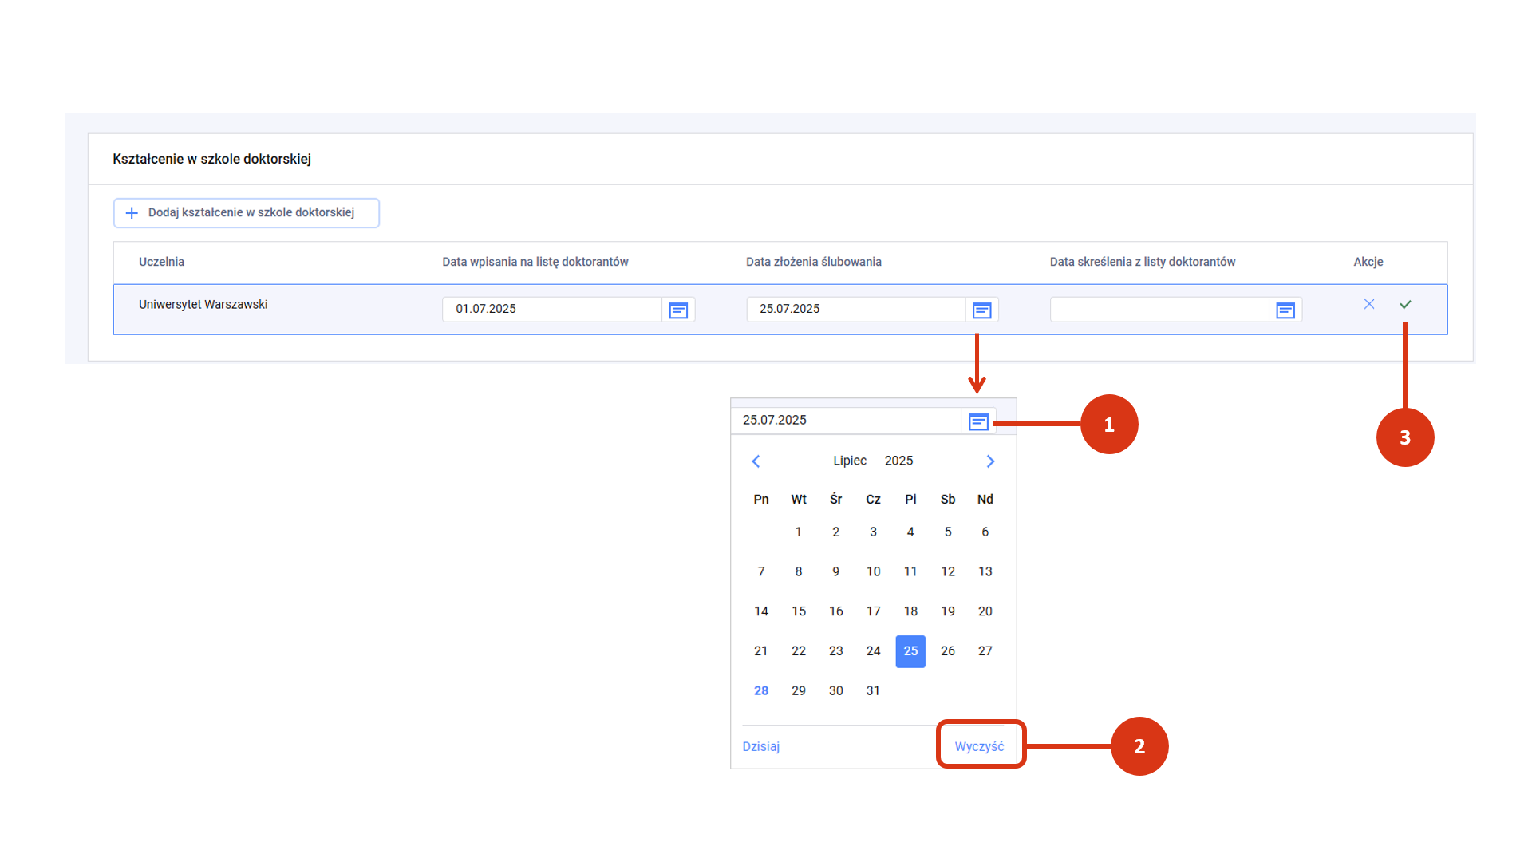Select day 24 in calendar

pyautogui.click(x=873, y=651)
